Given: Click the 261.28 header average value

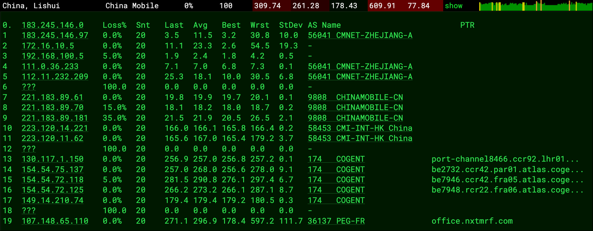Looking at the screenshot, I should 306,6.
